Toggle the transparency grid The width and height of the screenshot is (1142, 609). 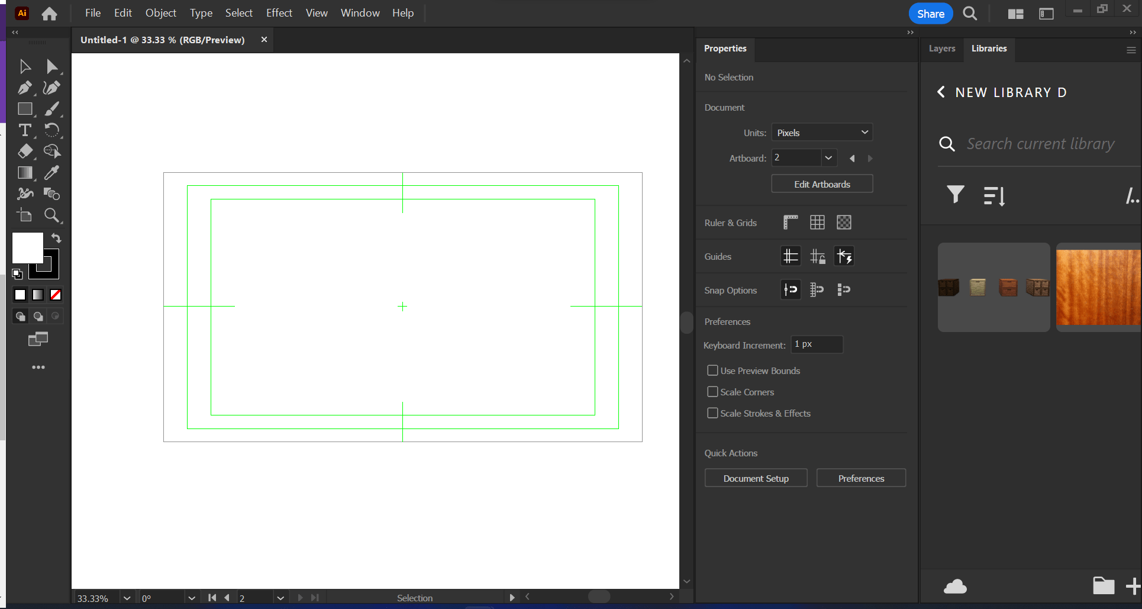844,222
